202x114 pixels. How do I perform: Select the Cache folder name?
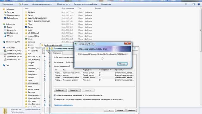coord(30,15)
